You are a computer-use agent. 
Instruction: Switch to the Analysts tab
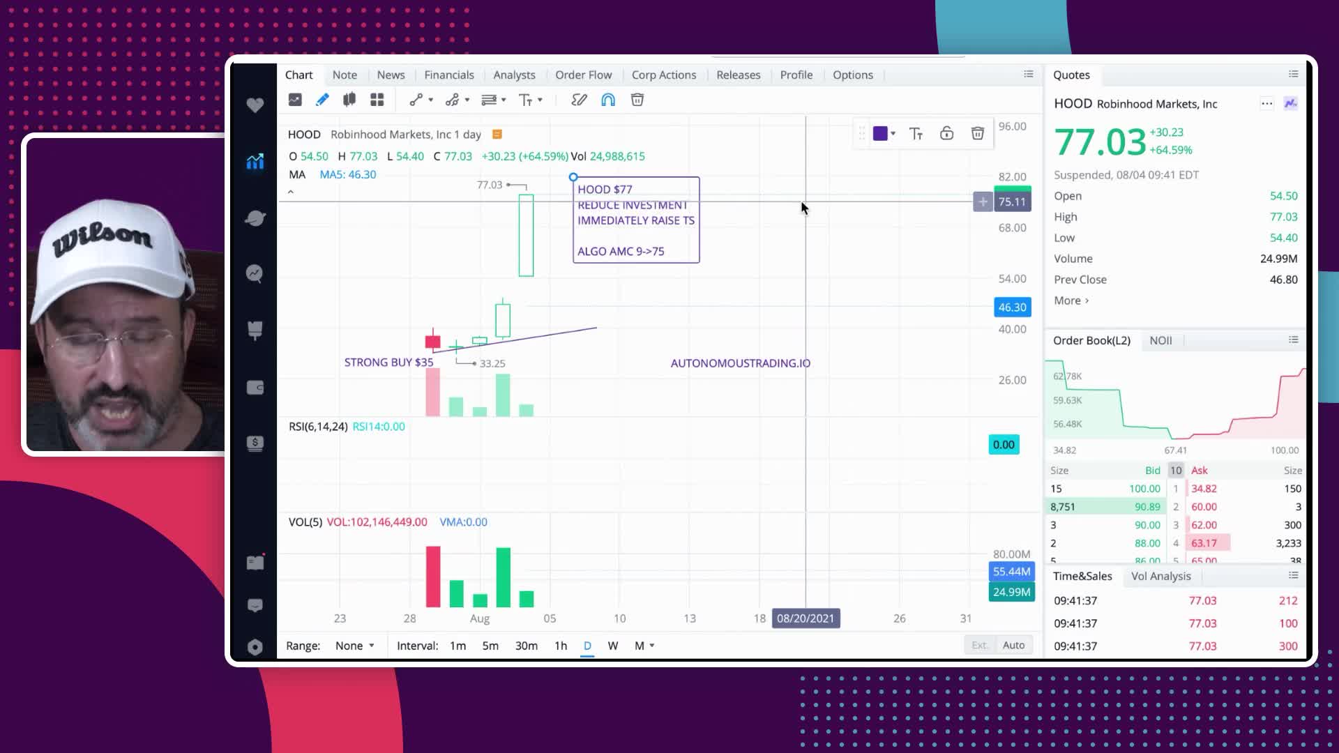(514, 75)
